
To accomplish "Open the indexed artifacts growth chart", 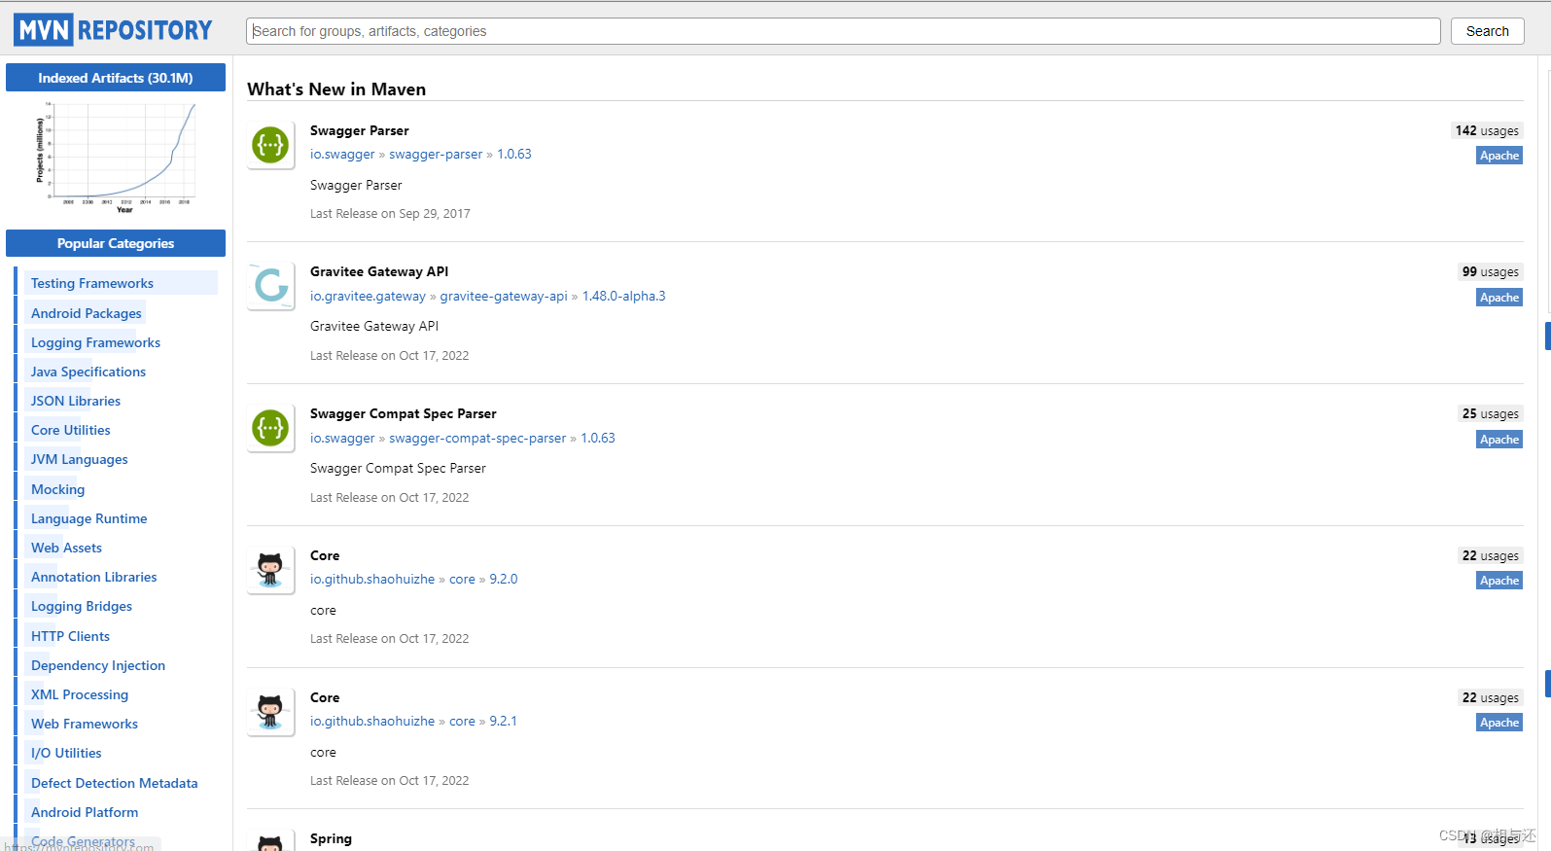I will point(116,157).
